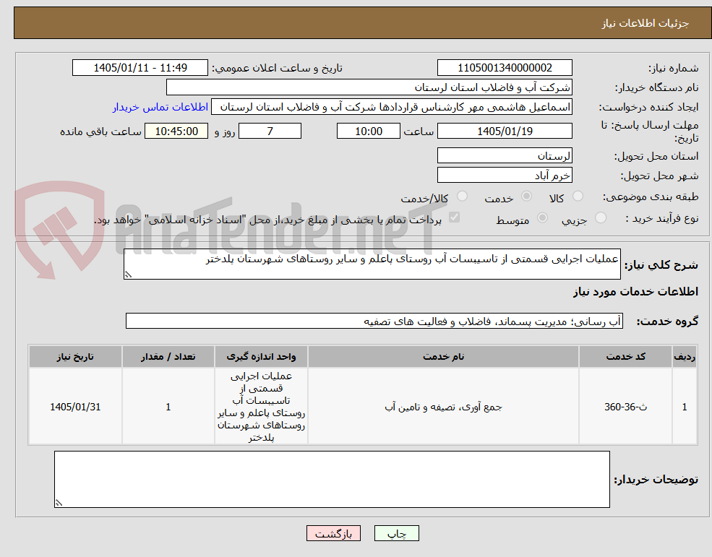Click the بازگشت back button
712x557 pixels.
tap(333, 533)
